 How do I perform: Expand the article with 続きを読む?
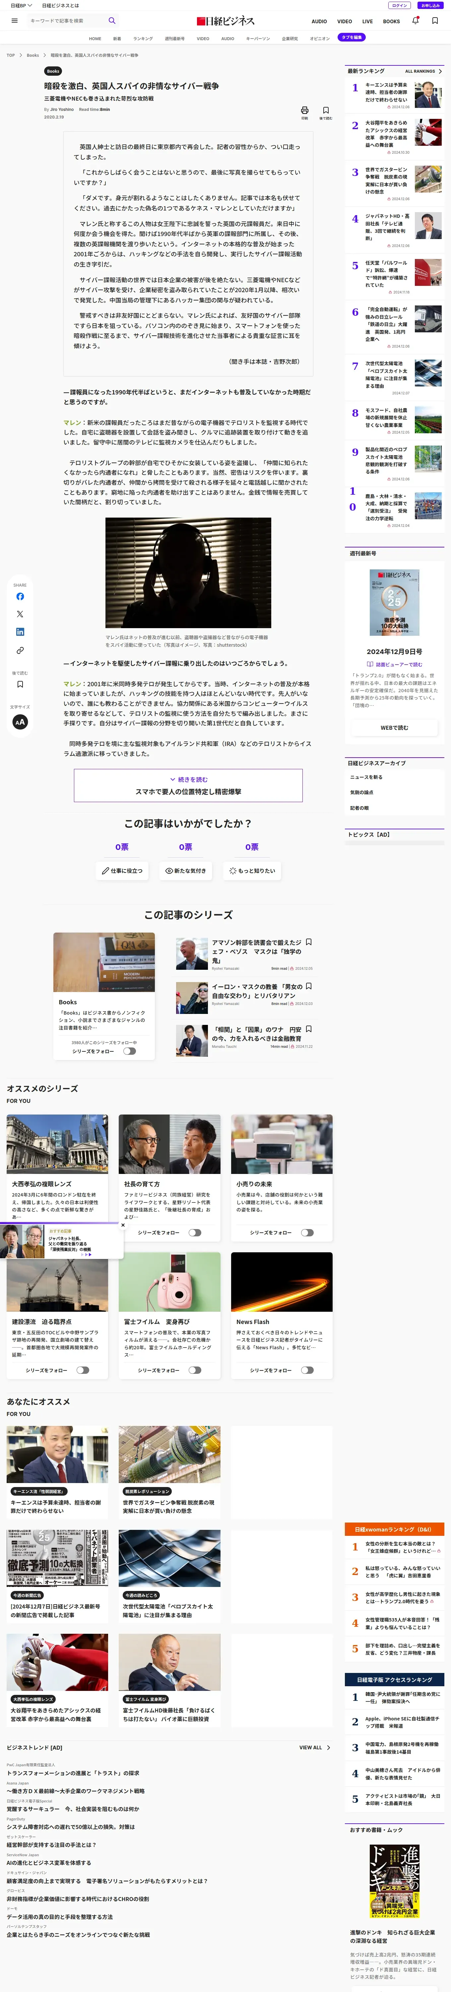188,785
